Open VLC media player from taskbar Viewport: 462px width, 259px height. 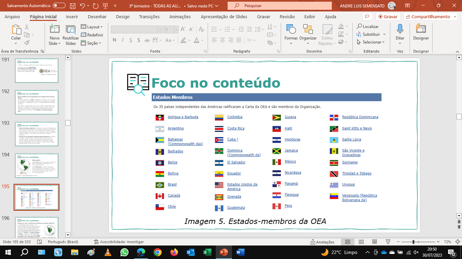click(108, 252)
